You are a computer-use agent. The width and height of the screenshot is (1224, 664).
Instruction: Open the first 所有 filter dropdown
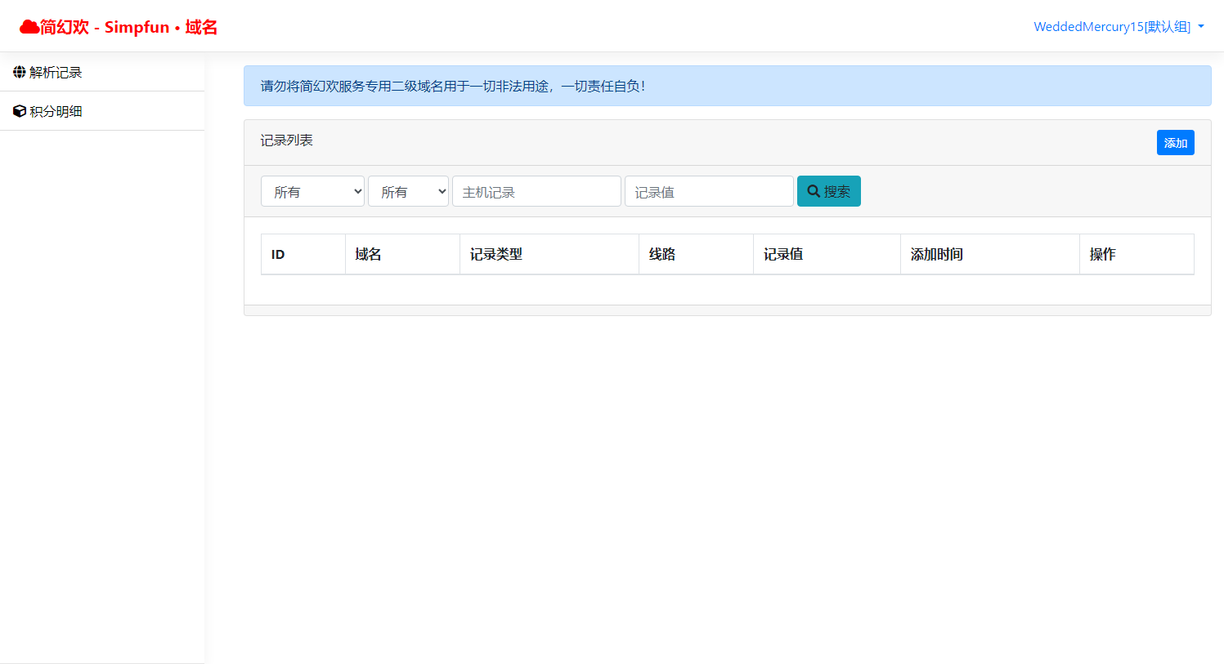pyautogui.click(x=312, y=191)
